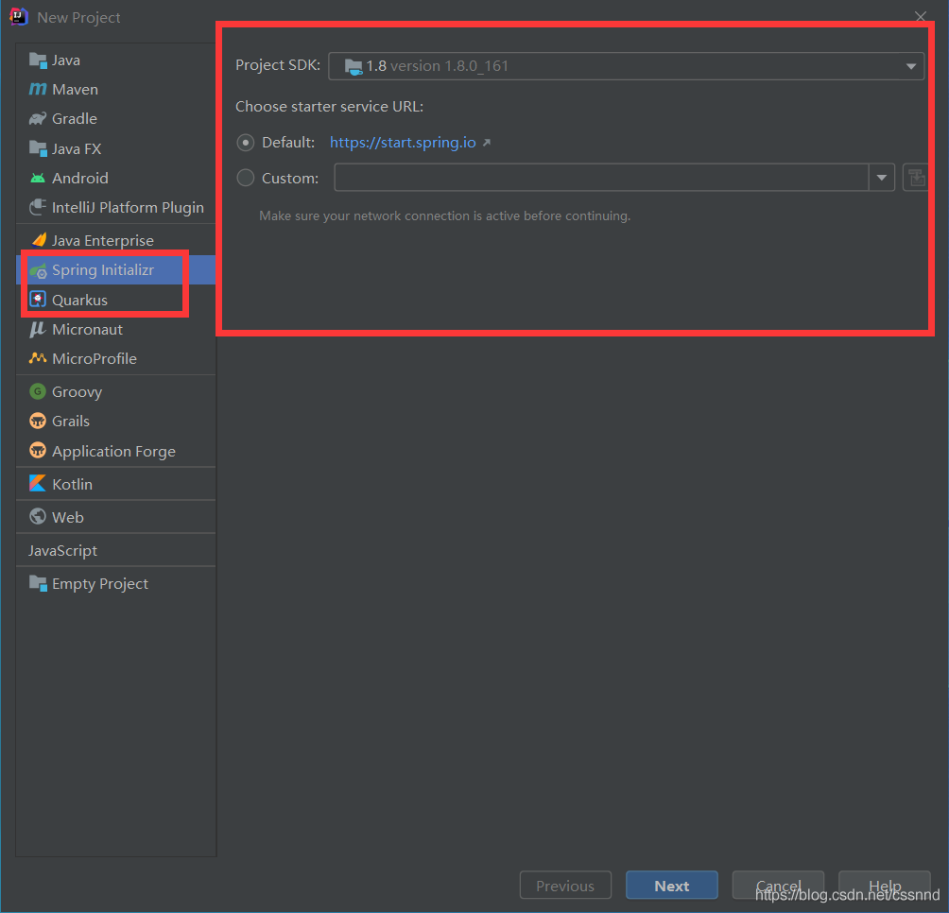Click the MicroProfile icon

click(38, 358)
